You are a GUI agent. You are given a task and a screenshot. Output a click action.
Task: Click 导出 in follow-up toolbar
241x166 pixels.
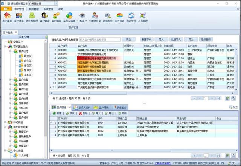[109, 113]
